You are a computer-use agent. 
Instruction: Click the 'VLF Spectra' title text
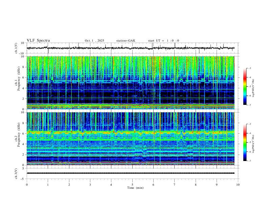point(38,41)
